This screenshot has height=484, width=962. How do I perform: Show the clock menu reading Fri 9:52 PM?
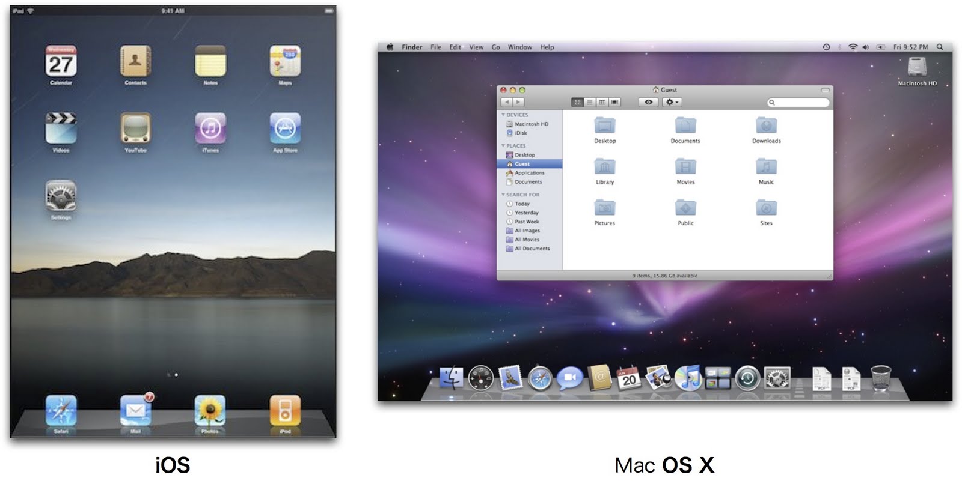[910, 47]
